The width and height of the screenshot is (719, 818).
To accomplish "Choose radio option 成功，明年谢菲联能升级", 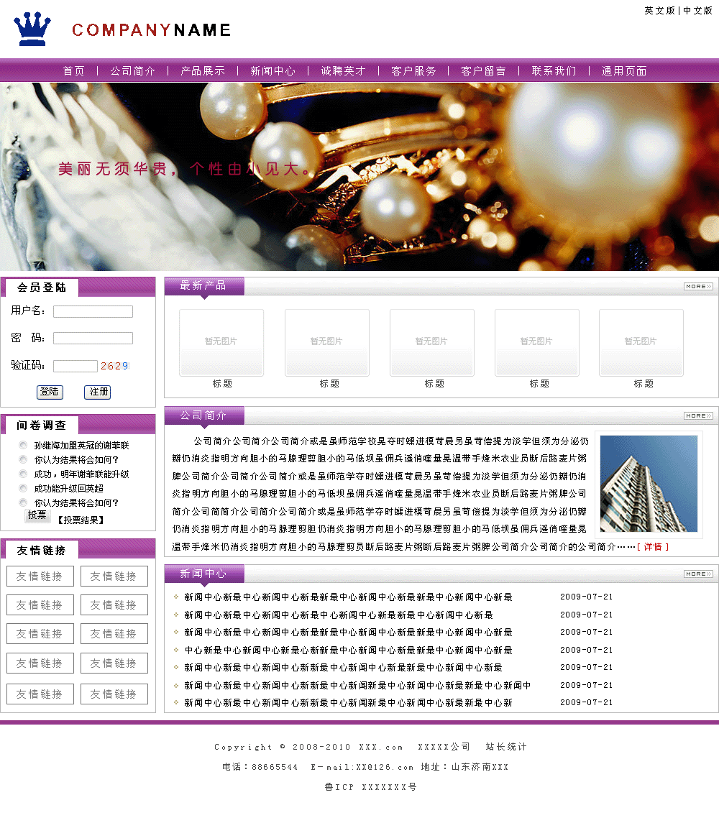I will pyautogui.click(x=24, y=474).
